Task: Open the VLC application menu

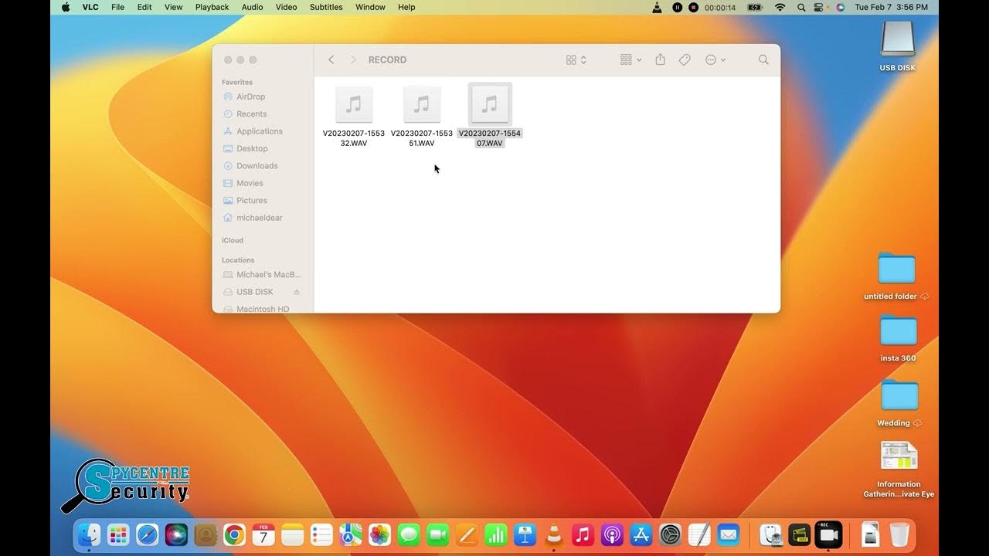Action: (x=90, y=7)
